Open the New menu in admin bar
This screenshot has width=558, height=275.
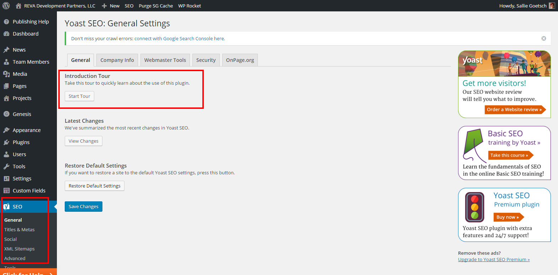111,6
